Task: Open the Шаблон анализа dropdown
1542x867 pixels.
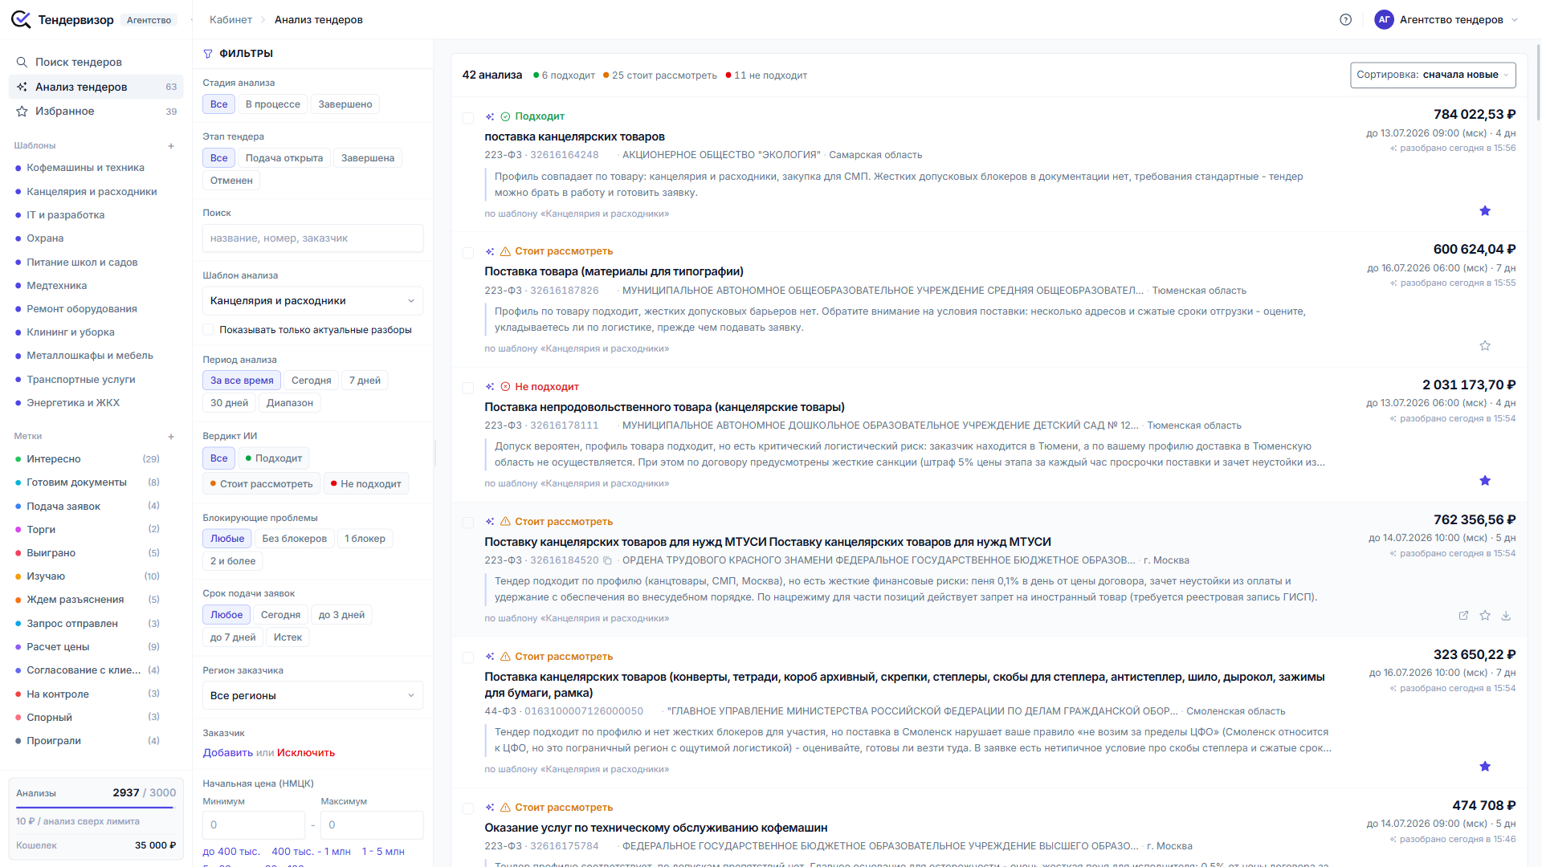Action: 312,301
